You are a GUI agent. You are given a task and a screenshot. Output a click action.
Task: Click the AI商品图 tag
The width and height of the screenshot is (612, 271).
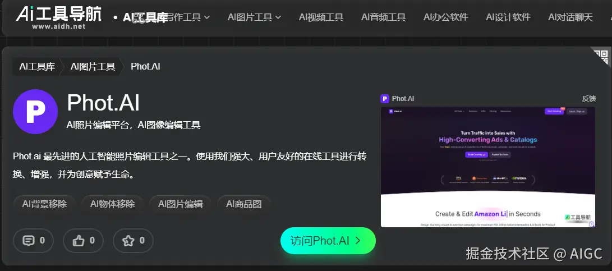[244, 204]
